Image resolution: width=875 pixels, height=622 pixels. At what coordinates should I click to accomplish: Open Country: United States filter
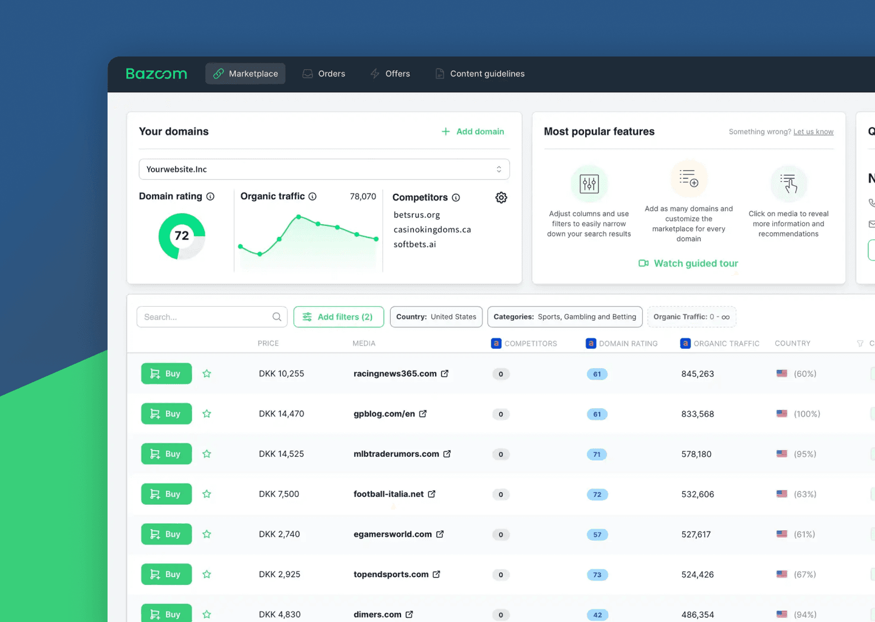[436, 317]
